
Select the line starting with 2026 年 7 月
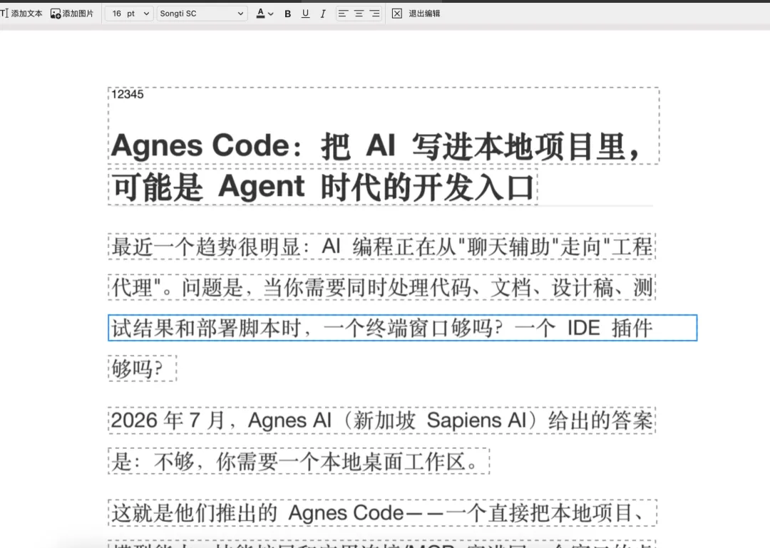click(x=381, y=420)
